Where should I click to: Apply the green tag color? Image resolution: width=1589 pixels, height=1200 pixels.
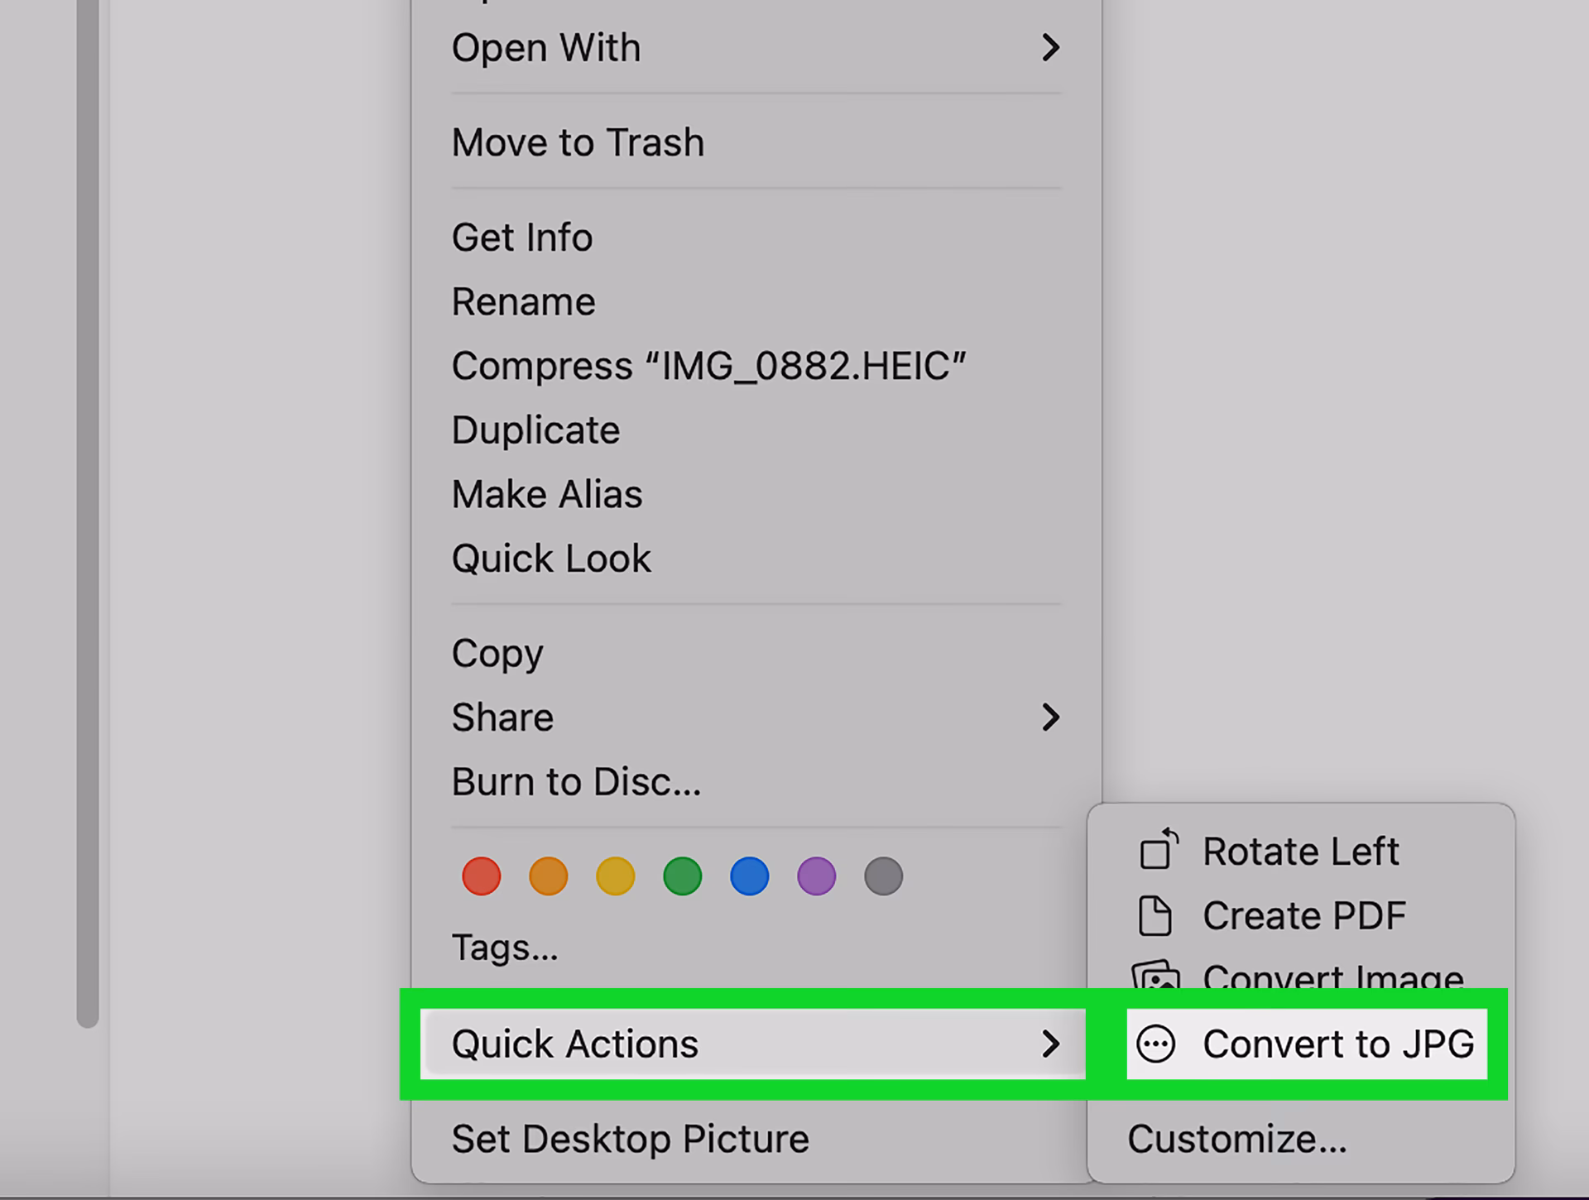(x=682, y=876)
